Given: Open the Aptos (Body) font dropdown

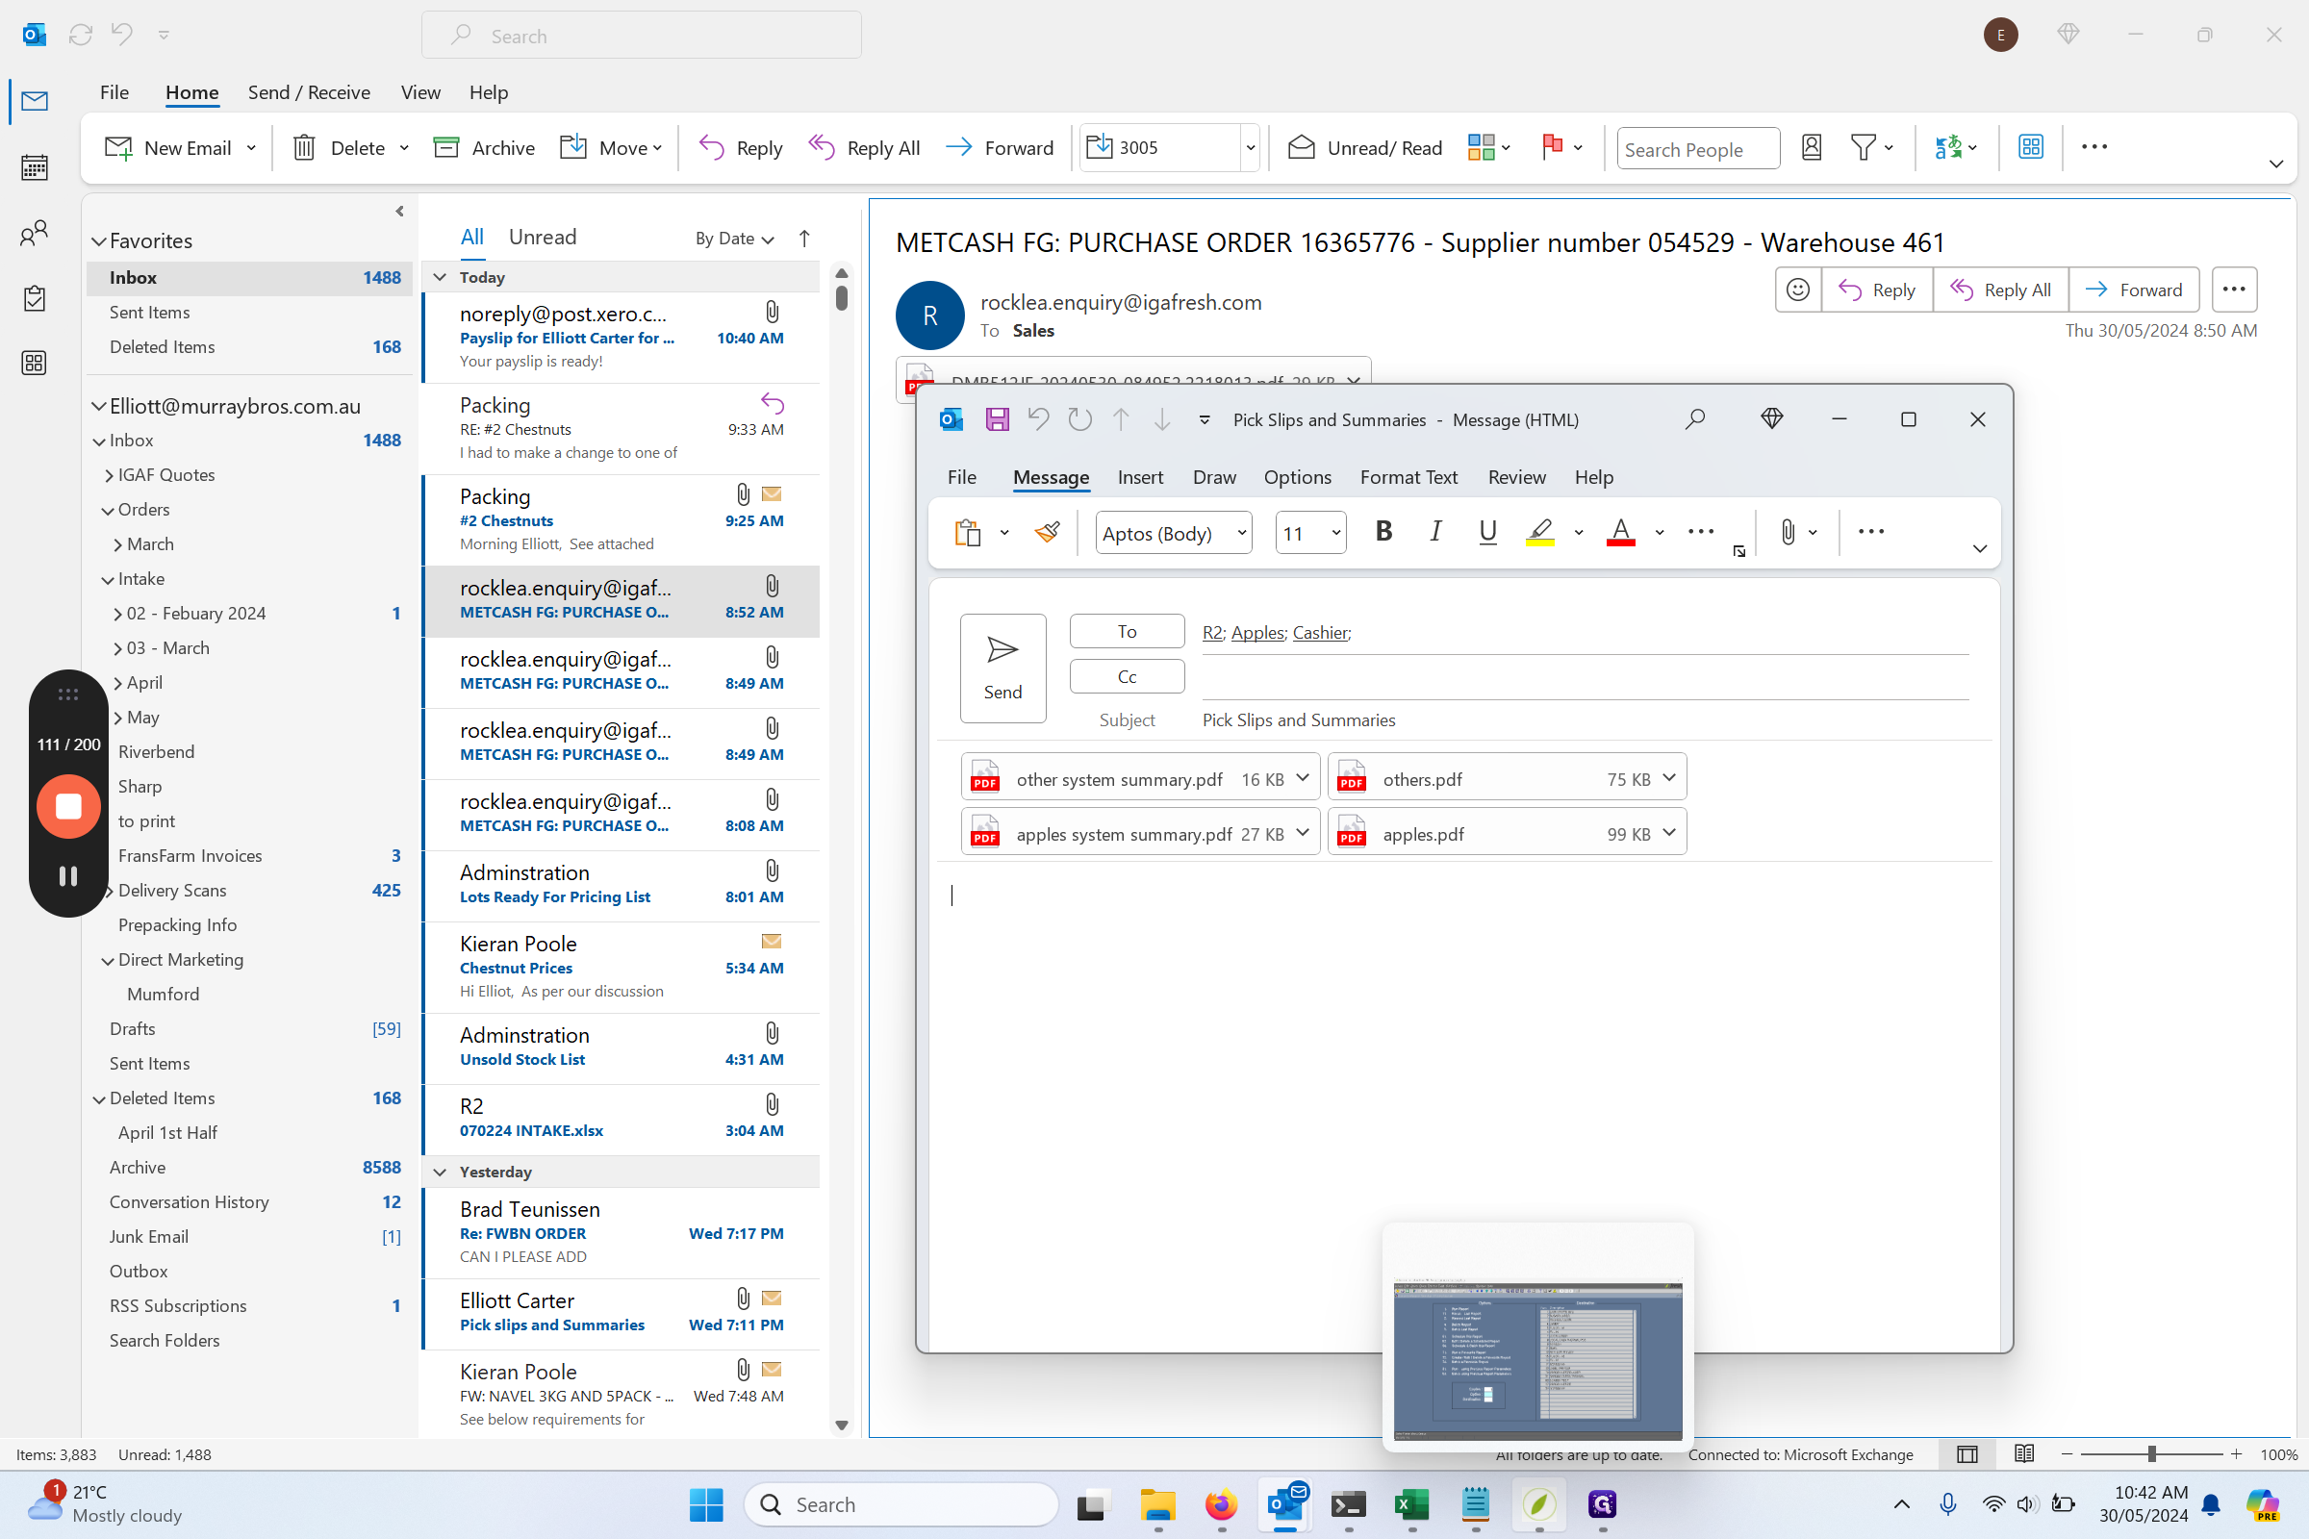Looking at the screenshot, I should (1241, 533).
